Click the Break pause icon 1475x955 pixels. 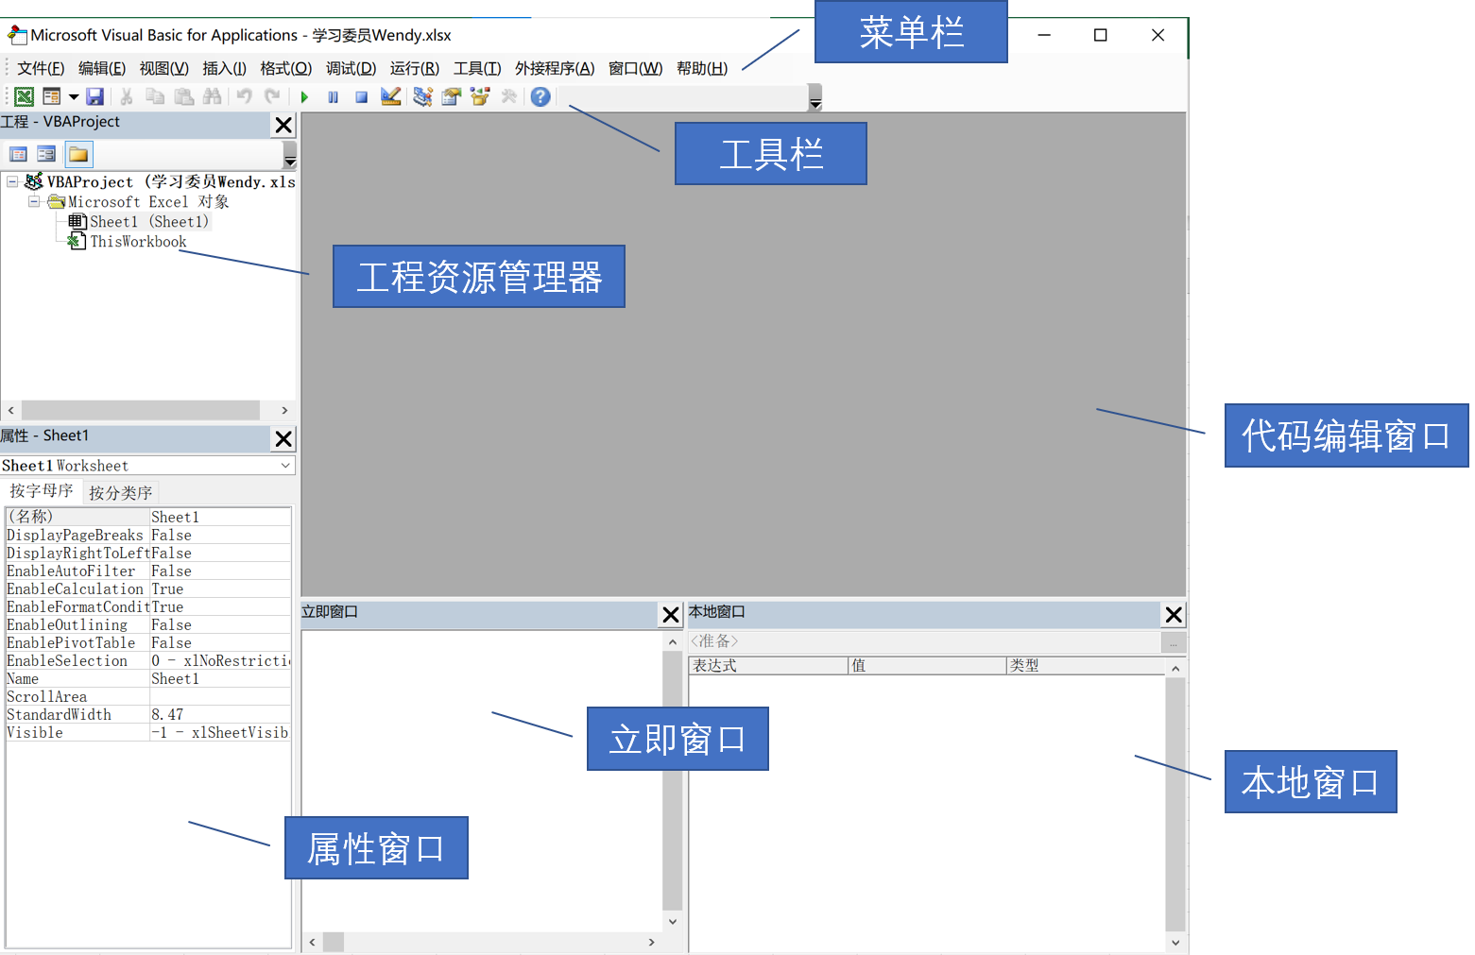tap(333, 96)
